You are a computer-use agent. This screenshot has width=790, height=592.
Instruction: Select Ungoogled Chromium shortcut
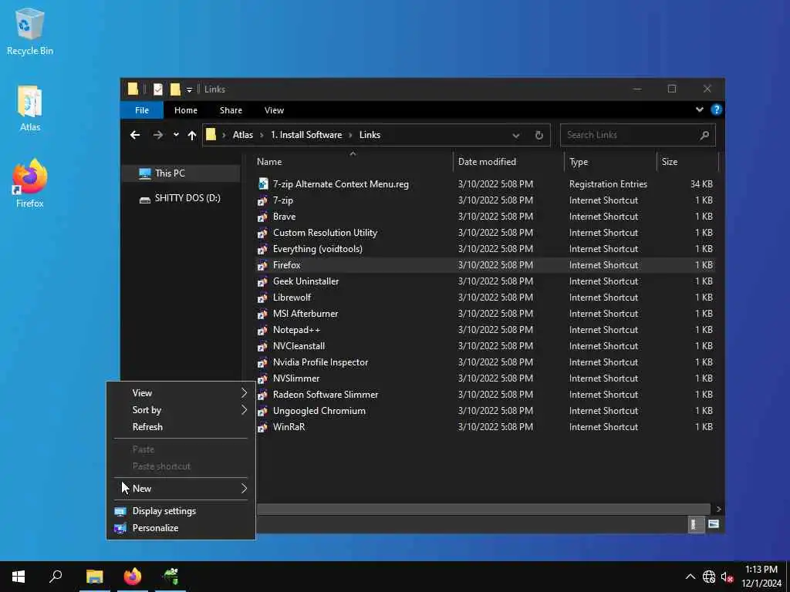pyautogui.click(x=319, y=411)
